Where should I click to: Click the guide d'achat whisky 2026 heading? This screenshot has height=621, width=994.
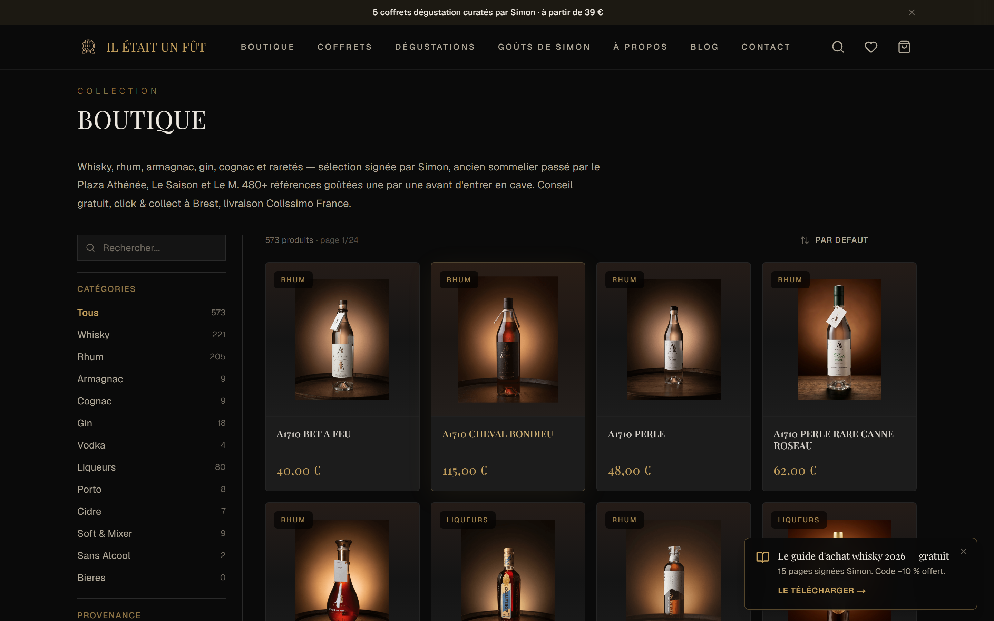tap(864, 556)
